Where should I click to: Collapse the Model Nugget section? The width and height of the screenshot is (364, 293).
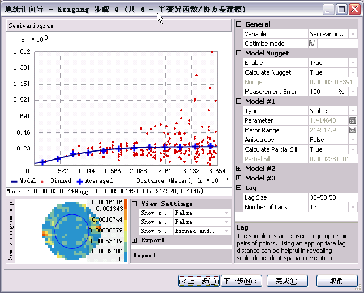[239, 53]
